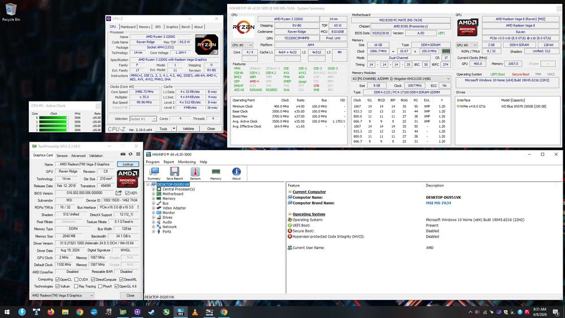Viewport: 565px width, 318px height.
Task: Open VLC media player from taskbar
Action: point(195,312)
